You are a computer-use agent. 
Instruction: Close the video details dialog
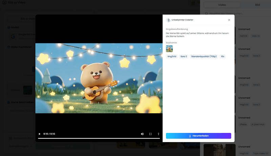(229, 20)
